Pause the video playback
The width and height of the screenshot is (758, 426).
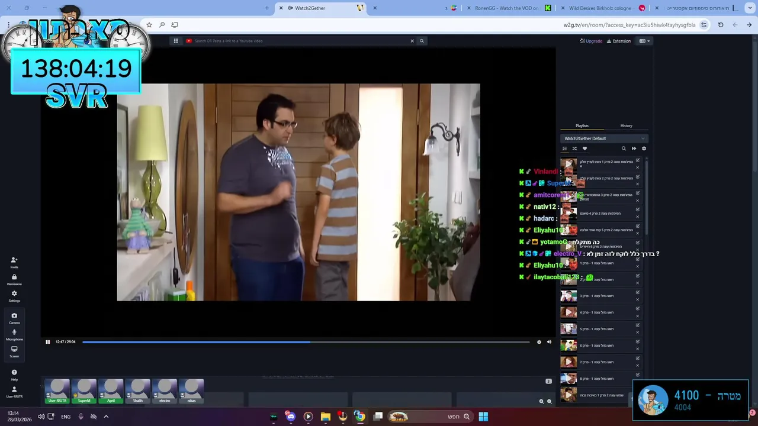click(48, 342)
